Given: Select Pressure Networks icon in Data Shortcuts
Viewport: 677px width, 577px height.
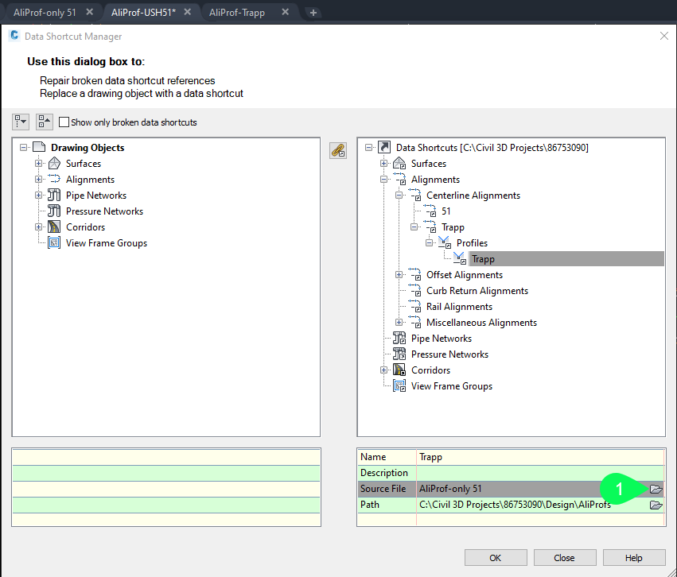Looking at the screenshot, I should 399,354.
